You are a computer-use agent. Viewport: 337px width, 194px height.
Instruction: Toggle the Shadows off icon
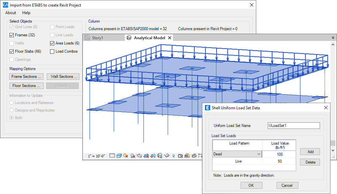133,156
